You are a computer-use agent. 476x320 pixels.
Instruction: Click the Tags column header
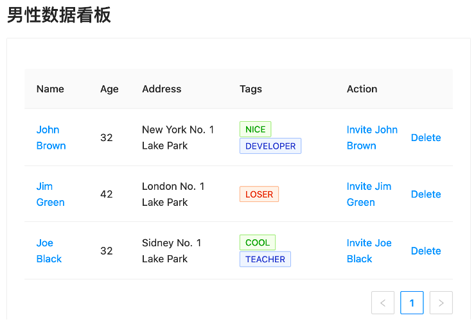(251, 89)
